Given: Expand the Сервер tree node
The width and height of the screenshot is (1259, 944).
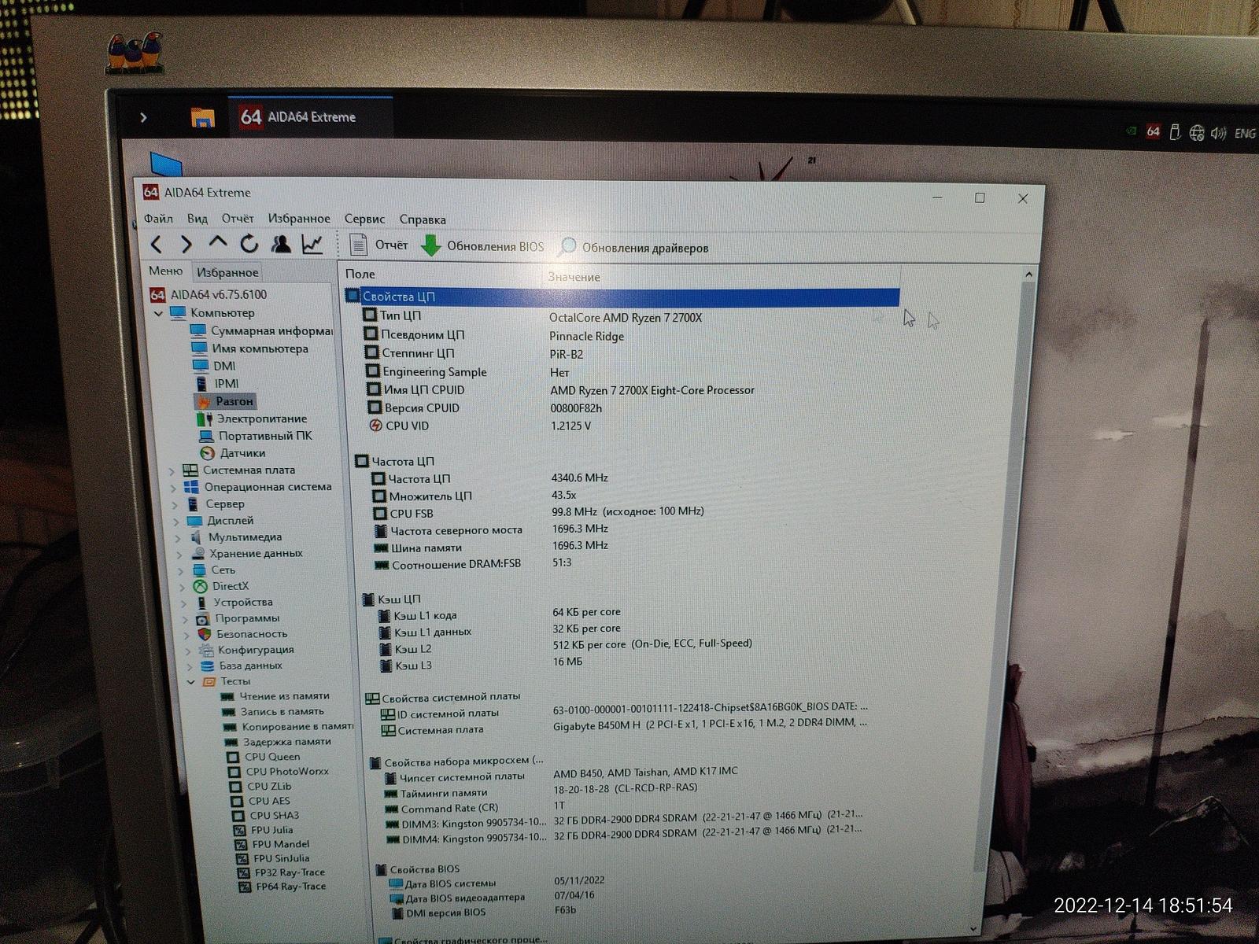Looking at the screenshot, I should (x=175, y=504).
